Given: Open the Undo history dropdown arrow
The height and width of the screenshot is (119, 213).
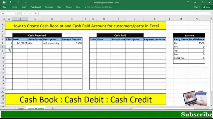Looking at the screenshot, I should coord(14,2).
